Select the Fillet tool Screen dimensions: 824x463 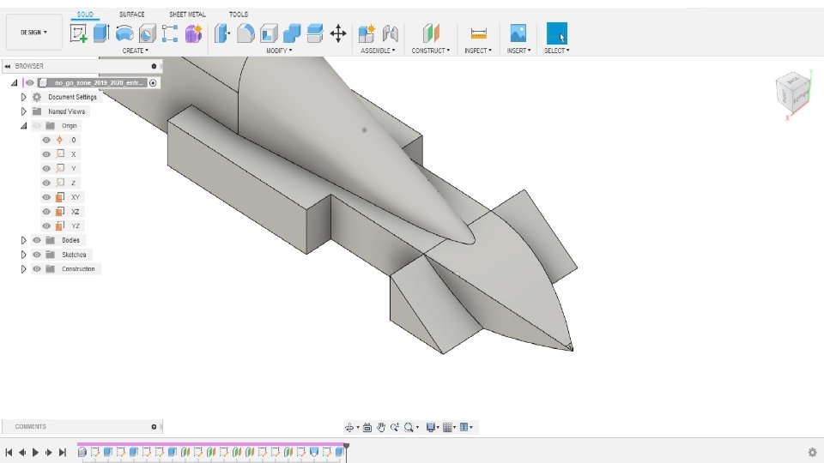point(245,33)
